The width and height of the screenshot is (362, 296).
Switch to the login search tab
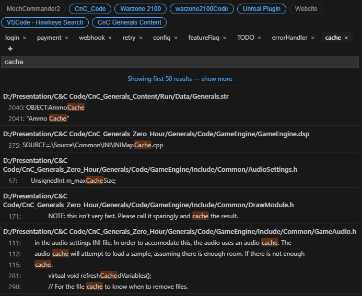(x=12, y=38)
